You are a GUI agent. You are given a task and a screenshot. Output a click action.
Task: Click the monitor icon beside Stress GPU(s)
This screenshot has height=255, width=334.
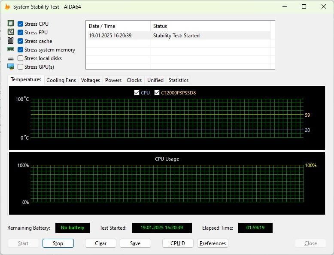tap(11, 67)
